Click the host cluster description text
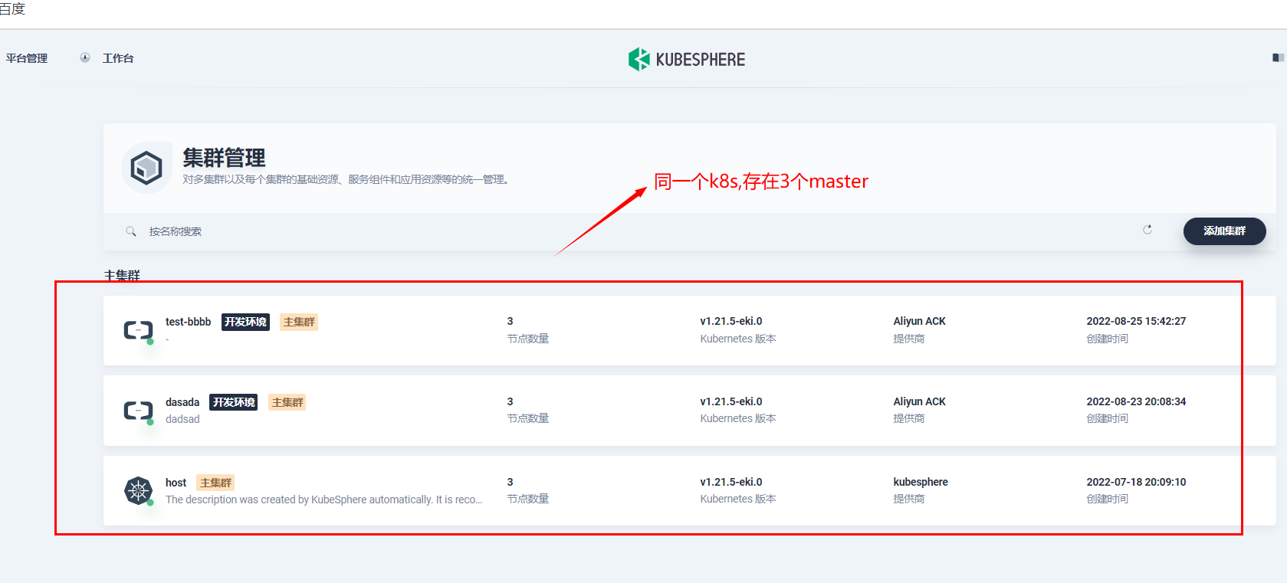1287x583 pixels. pyautogui.click(x=323, y=499)
